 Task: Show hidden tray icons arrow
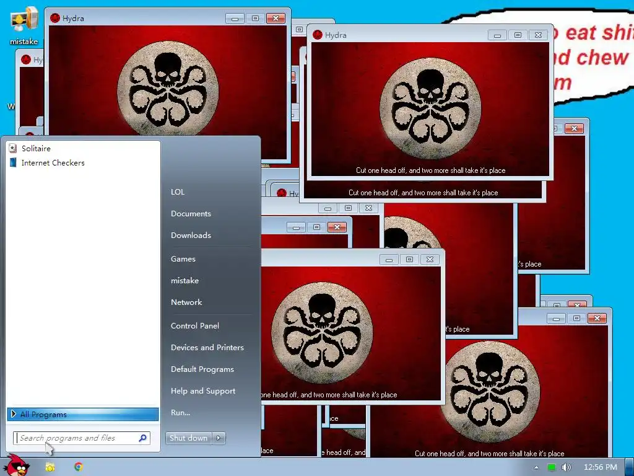536,467
